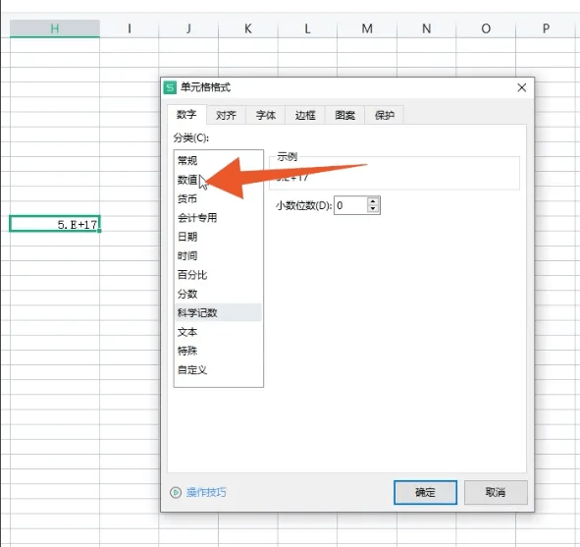This screenshot has height=547, width=580.
Task: Close the 单元格格式 dialog
Action: click(521, 87)
